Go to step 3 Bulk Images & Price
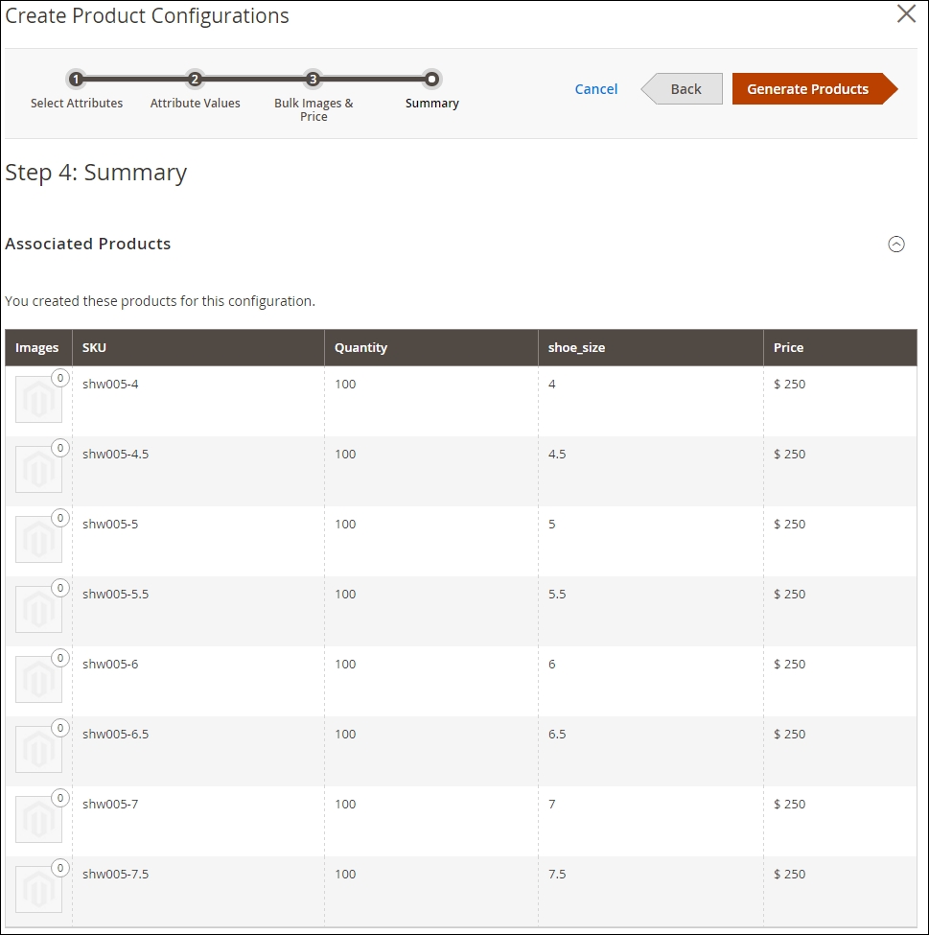Screen dimensions: 929x935 [x=313, y=80]
